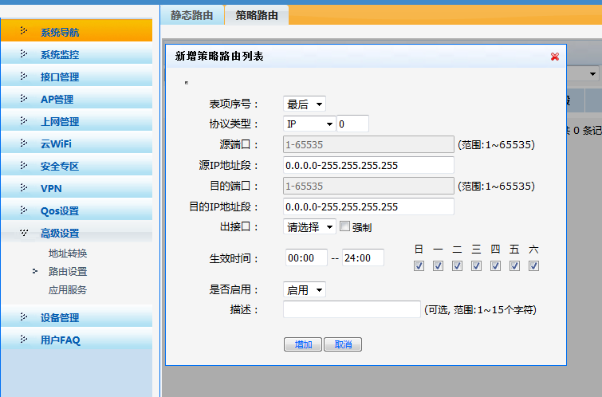The width and height of the screenshot is (602, 397).
Task: Uncheck the 五 (Friday) checkbox
Action: pos(514,265)
